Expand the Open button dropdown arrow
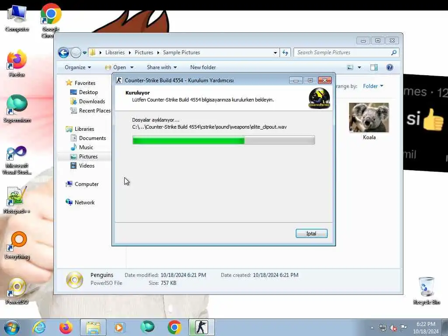The height and width of the screenshot is (336, 448). point(132,67)
